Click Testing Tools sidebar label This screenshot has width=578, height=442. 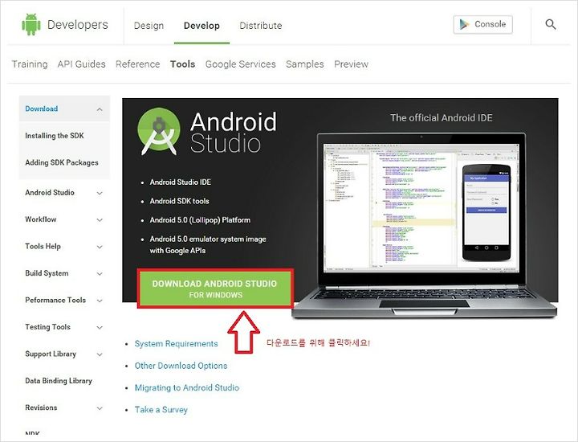tap(47, 327)
